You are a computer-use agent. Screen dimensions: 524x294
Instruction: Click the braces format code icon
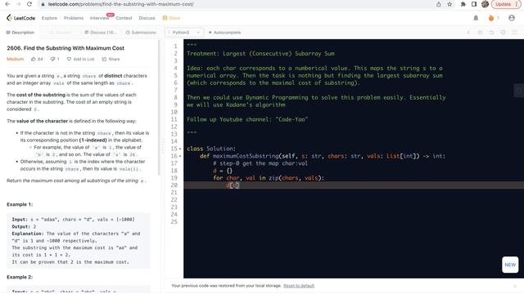[x=480, y=33]
